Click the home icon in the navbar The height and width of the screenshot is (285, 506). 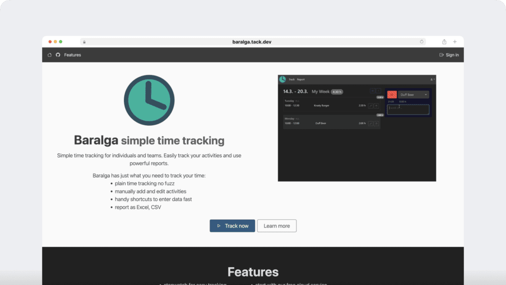49,55
